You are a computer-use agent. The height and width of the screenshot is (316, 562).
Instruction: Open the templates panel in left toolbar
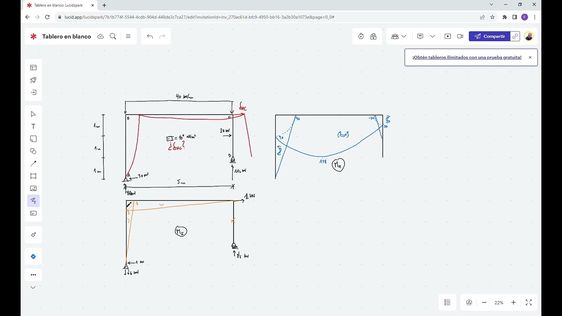coord(33,68)
